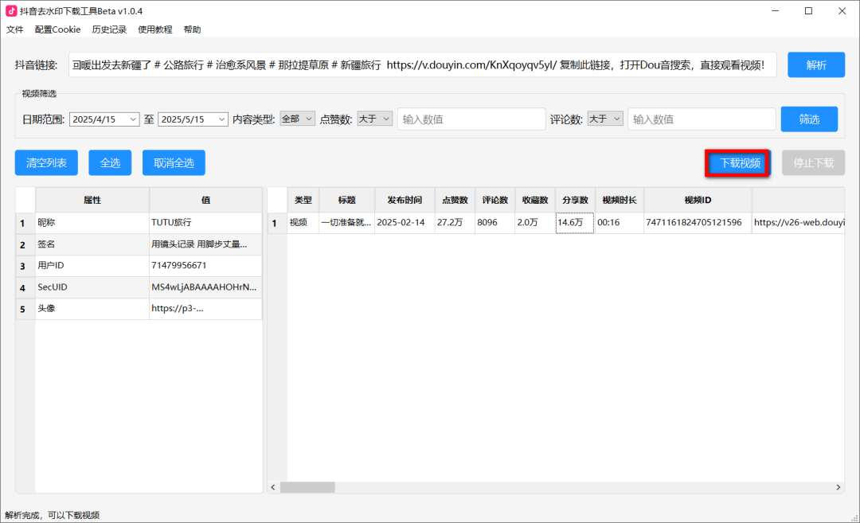Click the 评论数 column header
This screenshot has width=860, height=523.
pos(495,200)
